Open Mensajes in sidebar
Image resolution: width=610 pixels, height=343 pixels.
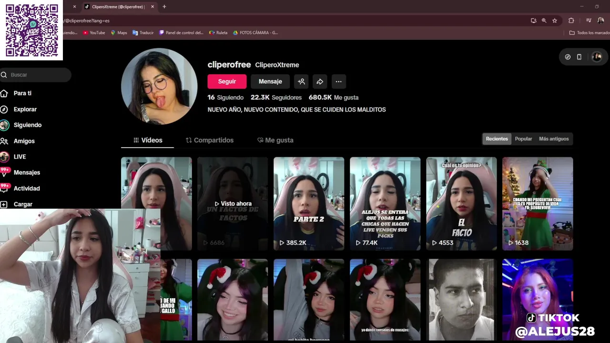click(27, 172)
